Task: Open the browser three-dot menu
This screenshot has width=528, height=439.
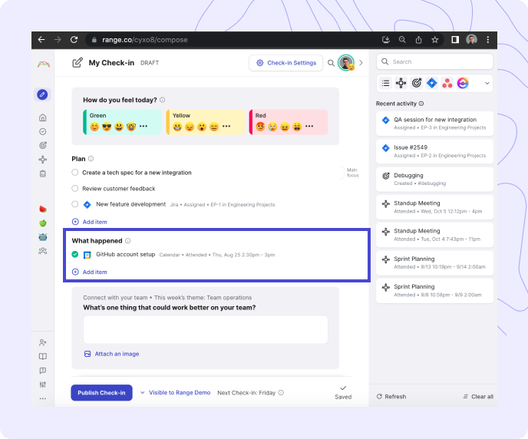Action: tap(487, 40)
